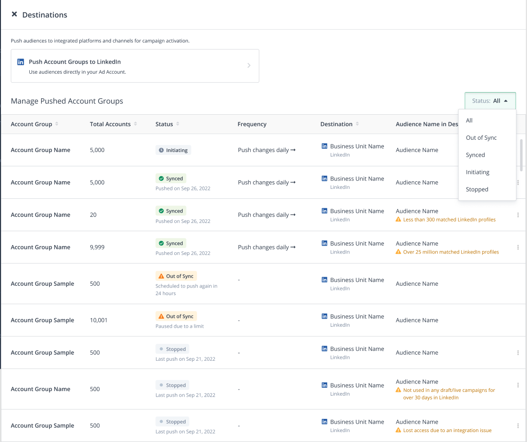527x442 pixels.
Task: Click 'Push changes daily' in Initiating row
Action: [x=266, y=150]
